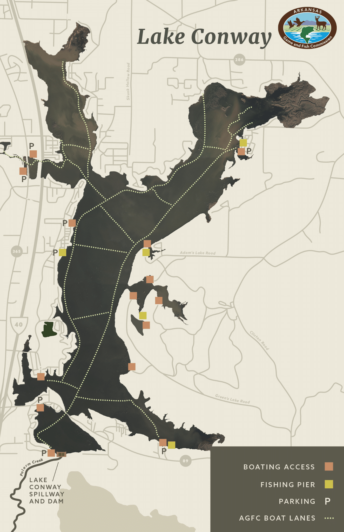Click the spillway dam icon at lake bottom
Image resolution: width=344 pixels, height=532 pixels.
(x=61, y=454)
